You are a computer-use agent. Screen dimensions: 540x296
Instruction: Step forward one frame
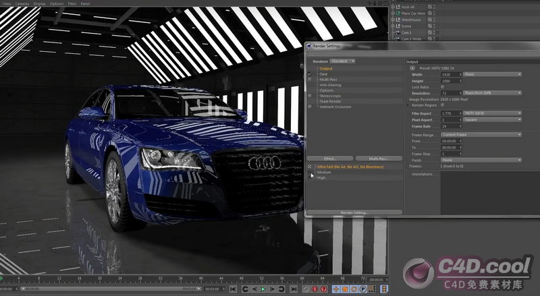pyautogui.click(x=272, y=289)
